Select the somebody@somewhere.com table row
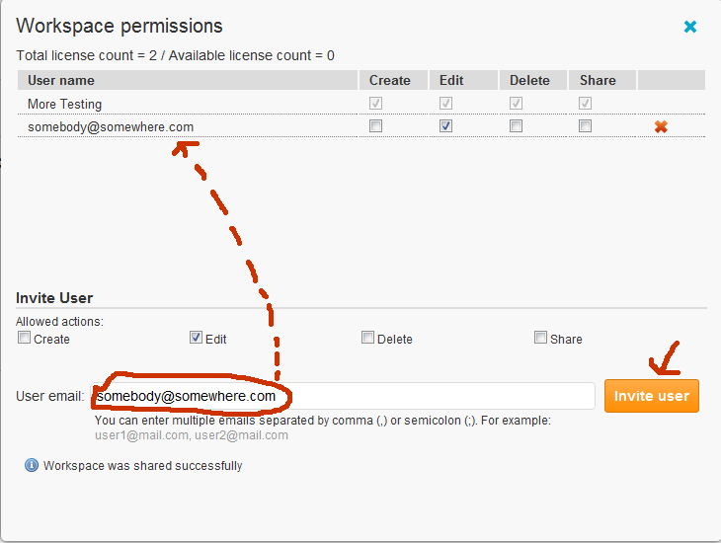The image size is (721, 543). coord(111,126)
